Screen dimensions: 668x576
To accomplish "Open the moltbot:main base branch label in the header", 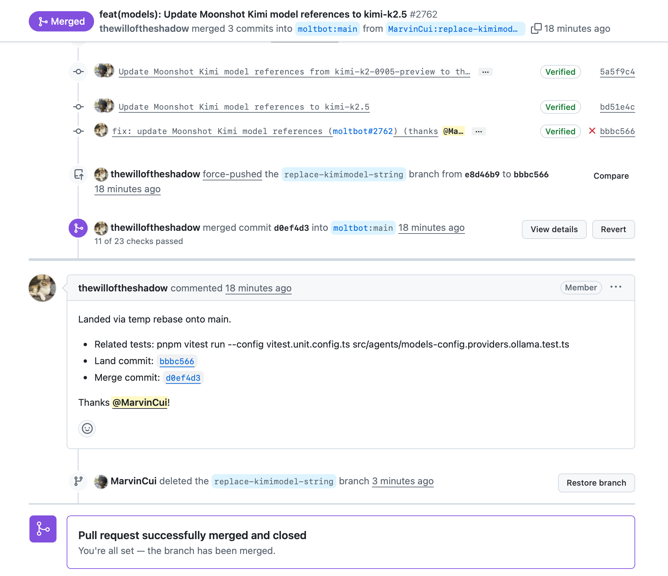I will (x=327, y=29).
